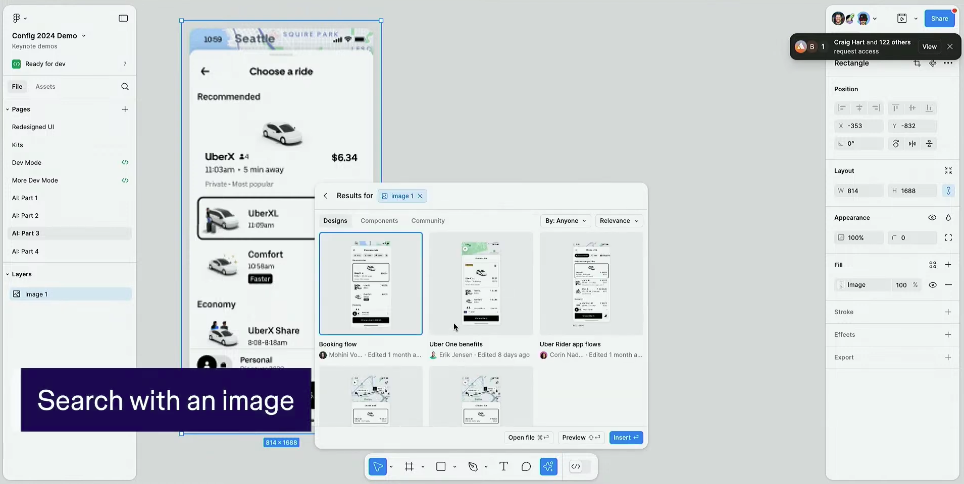
Task: Click the Preview button
Action: coord(581,438)
